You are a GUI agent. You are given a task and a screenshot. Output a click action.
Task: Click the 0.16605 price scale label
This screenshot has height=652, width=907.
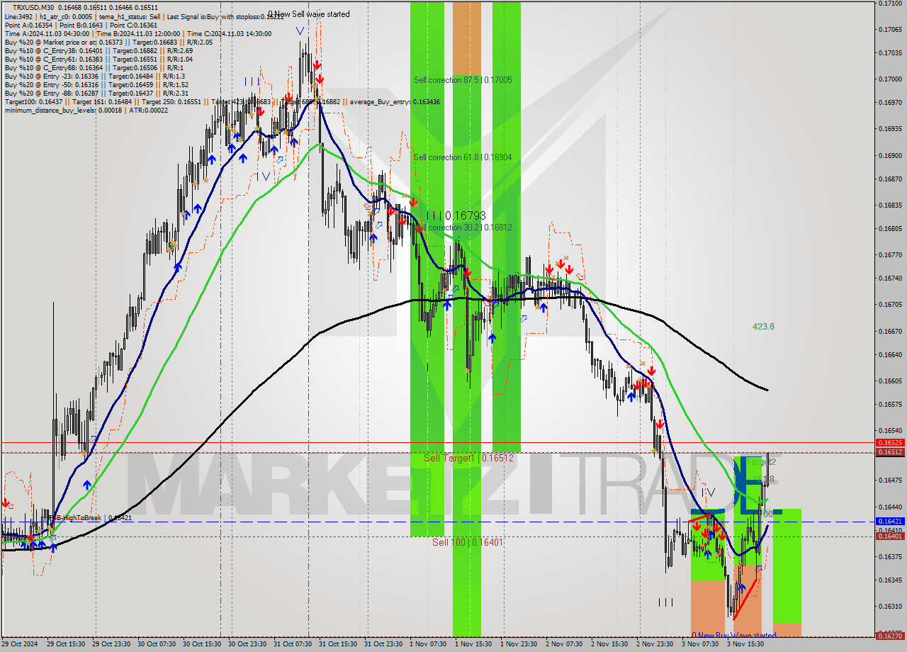tap(890, 381)
